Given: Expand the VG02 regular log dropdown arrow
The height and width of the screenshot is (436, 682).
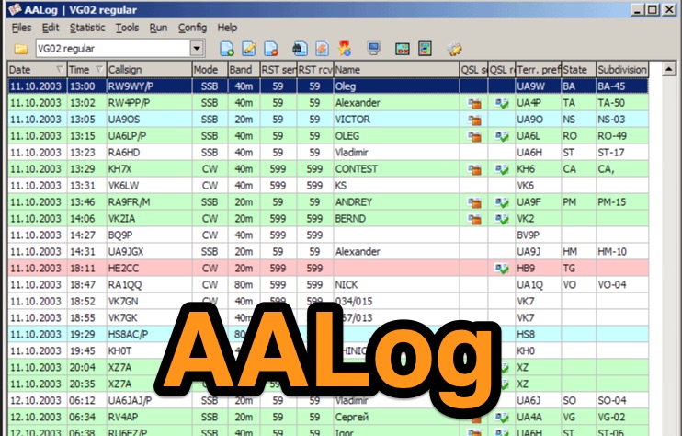Looking at the screenshot, I should point(197,49).
